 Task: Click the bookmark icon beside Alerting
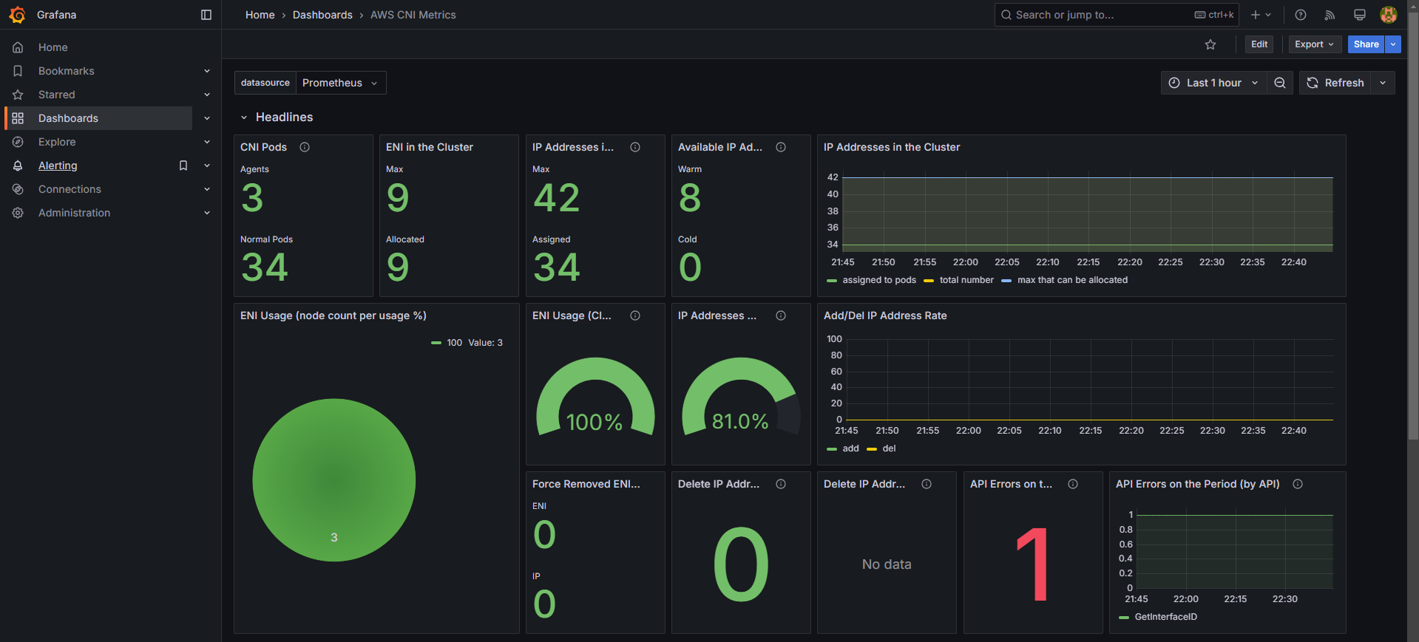coord(183,165)
